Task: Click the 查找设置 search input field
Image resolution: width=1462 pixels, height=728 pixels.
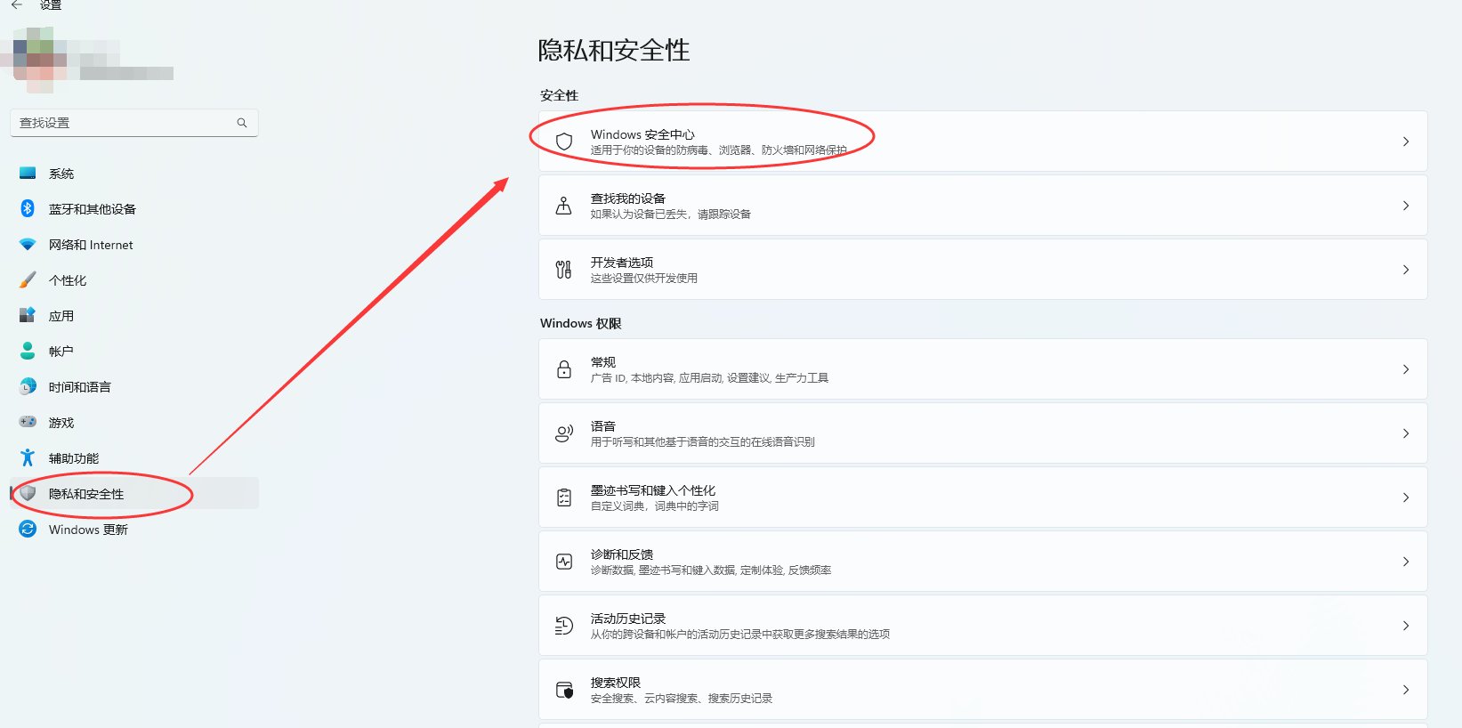Action: pyautogui.click(x=134, y=123)
